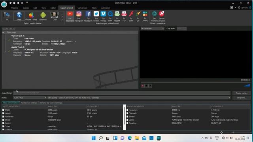Click Export project rocket icon

(162, 17)
